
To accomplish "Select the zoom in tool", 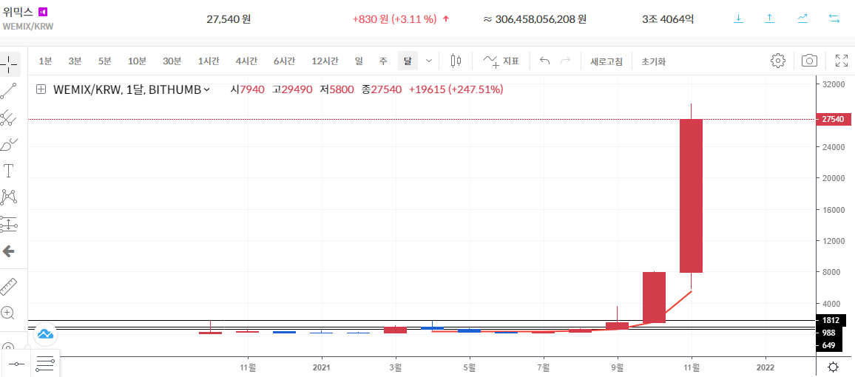I will (x=7, y=313).
